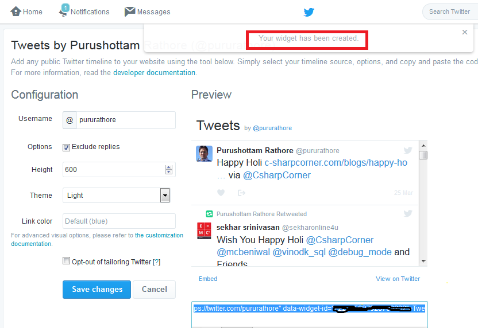The image size is (478, 328).
Task: Dismiss the widget created notification
Action: pos(465,32)
